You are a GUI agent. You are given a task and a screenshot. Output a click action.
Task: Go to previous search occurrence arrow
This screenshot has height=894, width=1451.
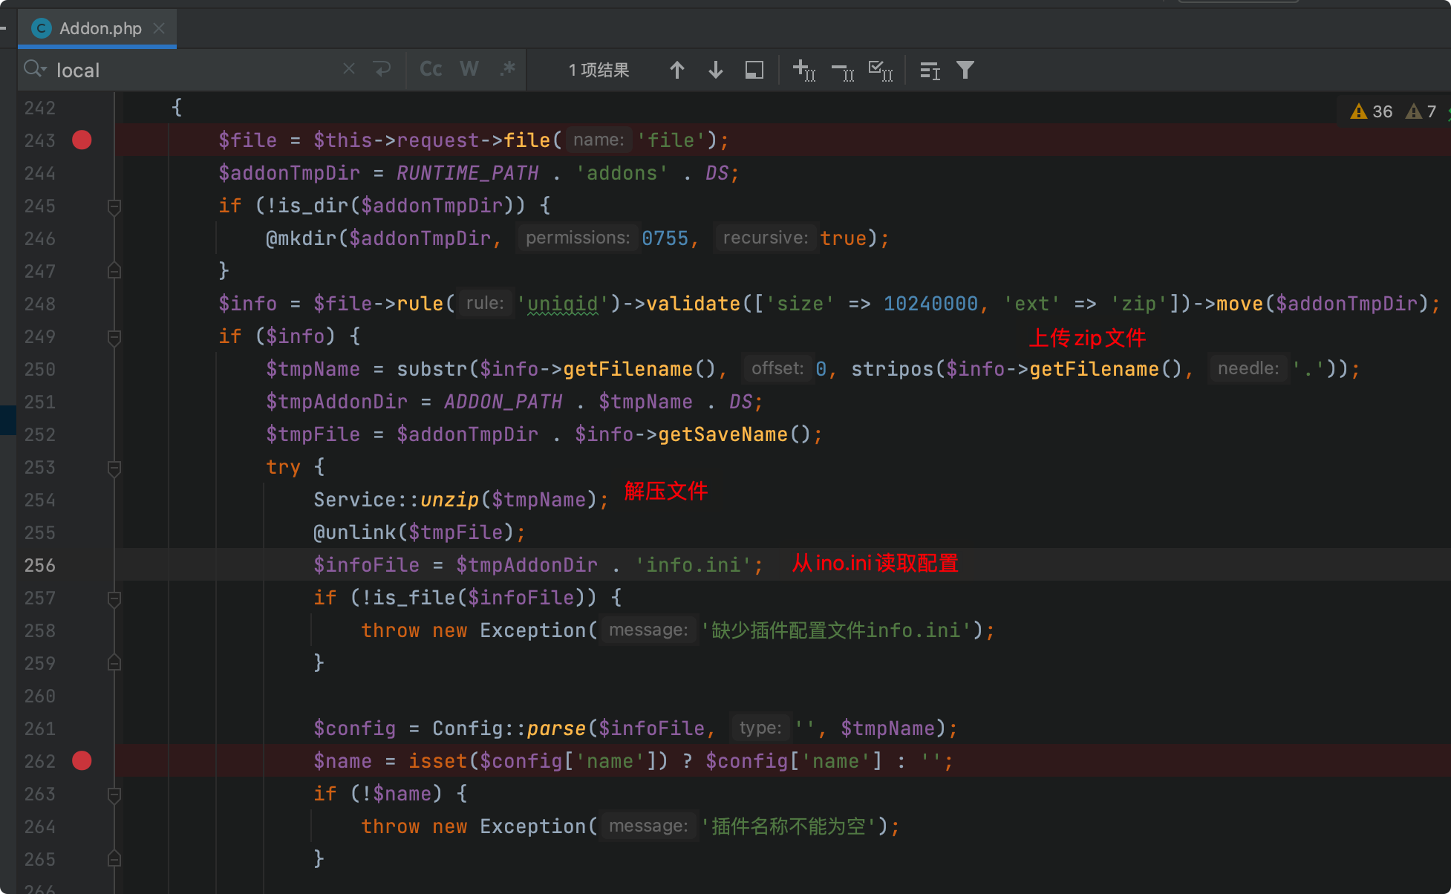[x=676, y=70]
